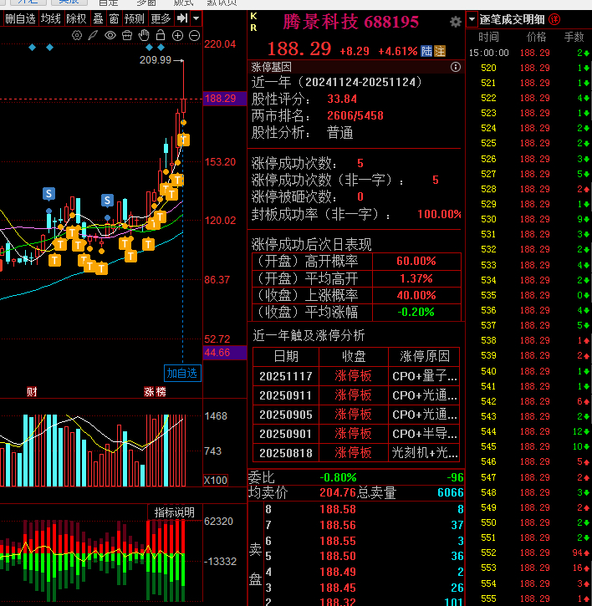Click the 60.00% 高开概率 value
This screenshot has height=606, width=592.
point(416,262)
